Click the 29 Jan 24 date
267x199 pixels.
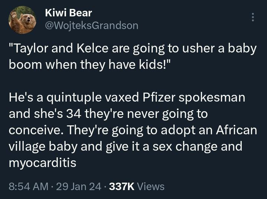click(x=79, y=186)
